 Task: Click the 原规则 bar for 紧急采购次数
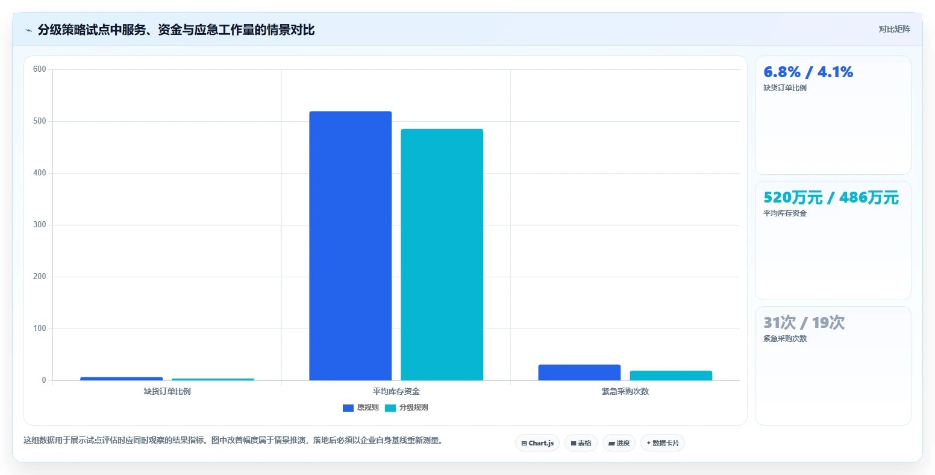(580, 373)
